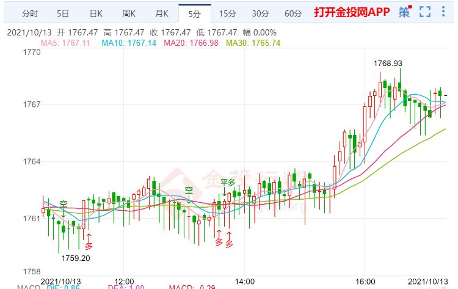Click the 1767 price axis label
The height and width of the screenshot is (289, 458).
(x=32, y=104)
